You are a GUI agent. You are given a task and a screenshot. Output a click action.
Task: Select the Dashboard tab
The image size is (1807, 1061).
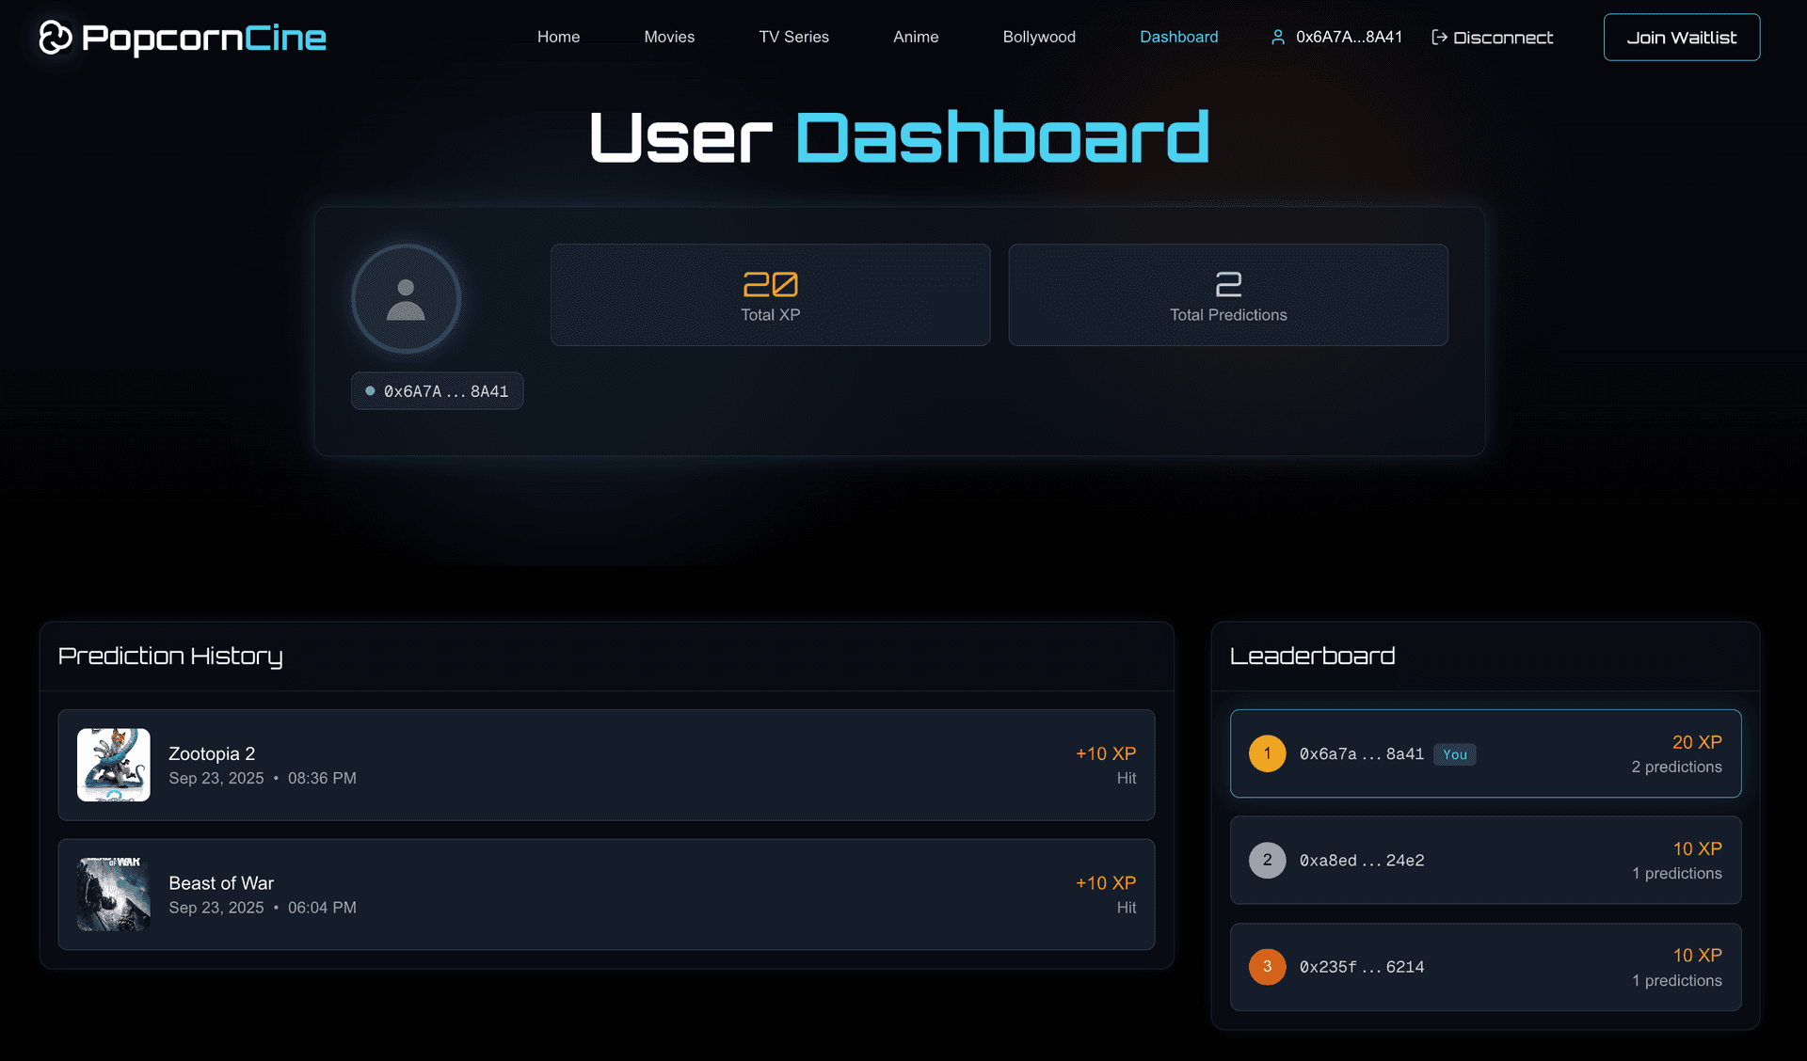(1178, 37)
